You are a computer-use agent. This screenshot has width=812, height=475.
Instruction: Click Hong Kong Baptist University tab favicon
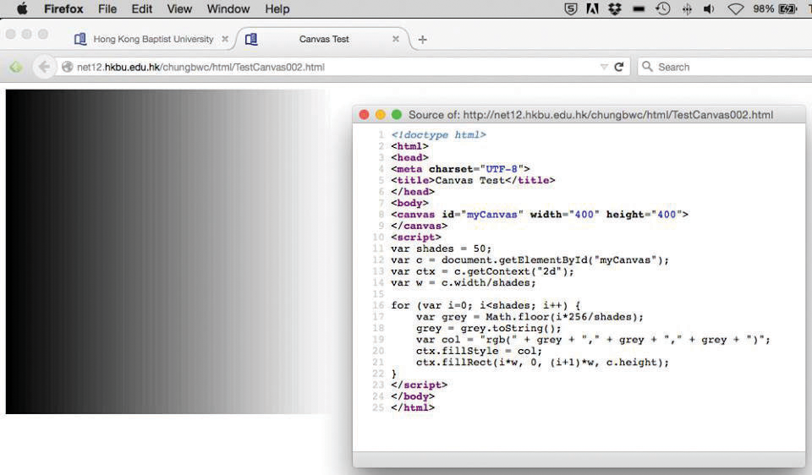coord(80,39)
